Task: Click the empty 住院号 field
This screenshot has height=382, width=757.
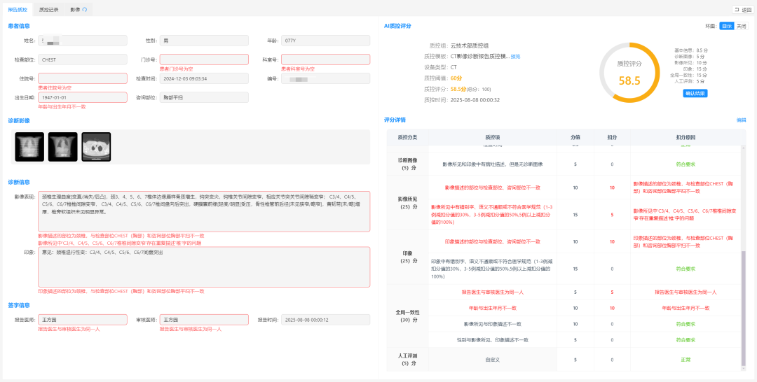Action: [83, 78]
